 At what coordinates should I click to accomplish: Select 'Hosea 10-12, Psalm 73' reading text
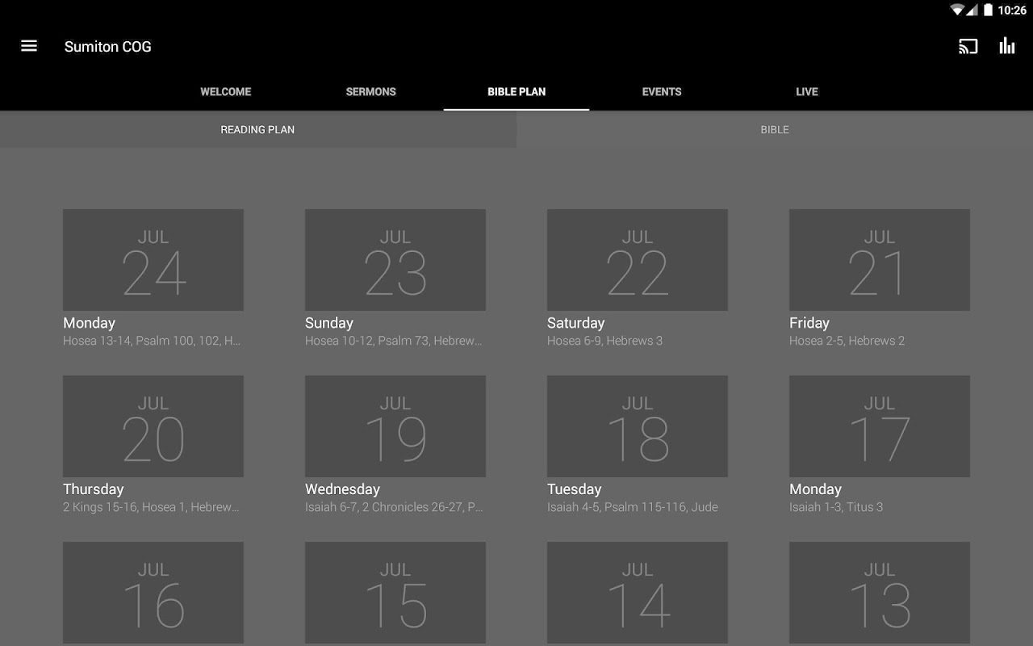click(x=394, y=341)
